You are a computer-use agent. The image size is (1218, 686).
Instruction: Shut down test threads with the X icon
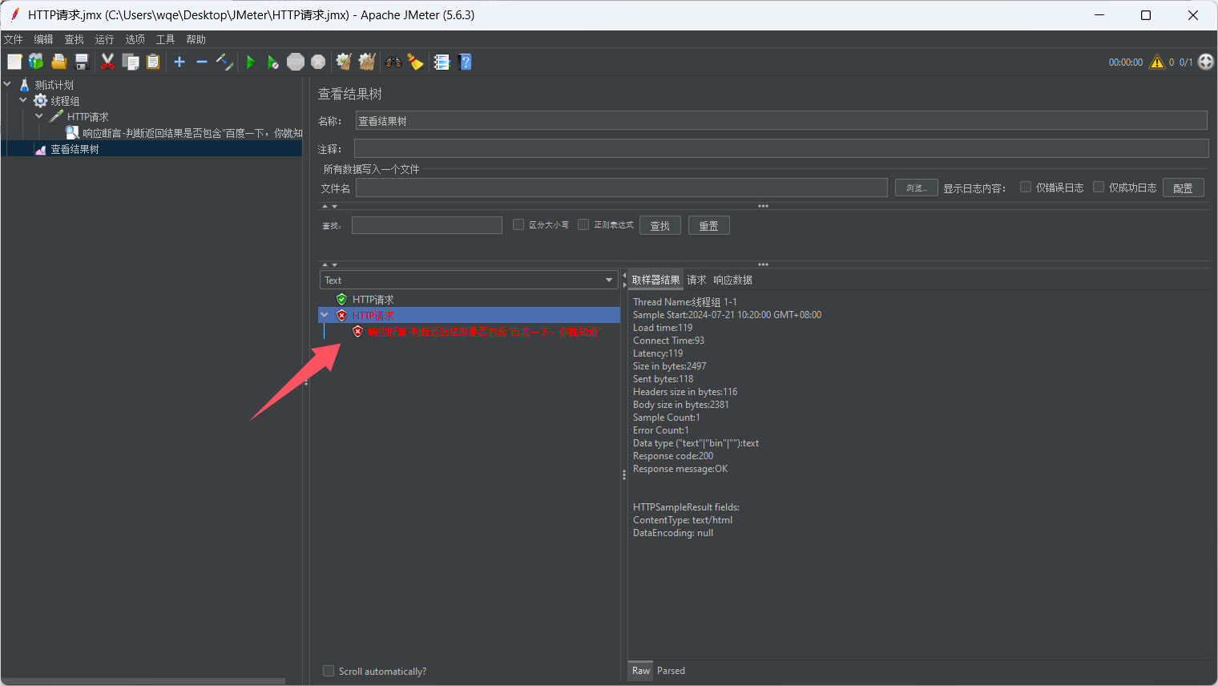point(318,62)
